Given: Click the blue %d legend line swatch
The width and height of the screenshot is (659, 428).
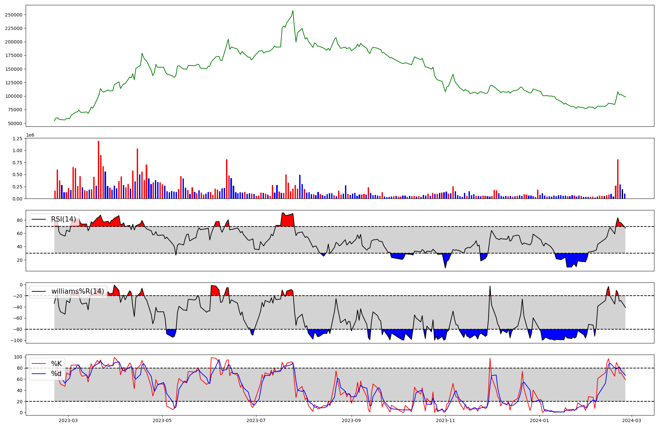Looking at the screenshot, I should click(39, 374).
